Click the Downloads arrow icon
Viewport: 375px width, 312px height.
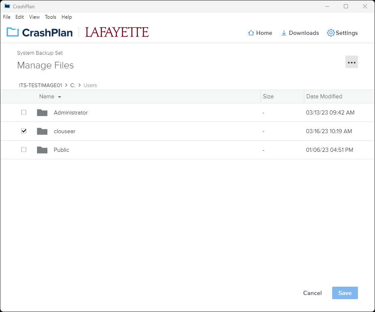point(284,33)
